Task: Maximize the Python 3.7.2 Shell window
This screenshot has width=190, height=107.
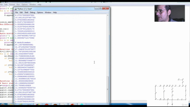Action: 100,8
